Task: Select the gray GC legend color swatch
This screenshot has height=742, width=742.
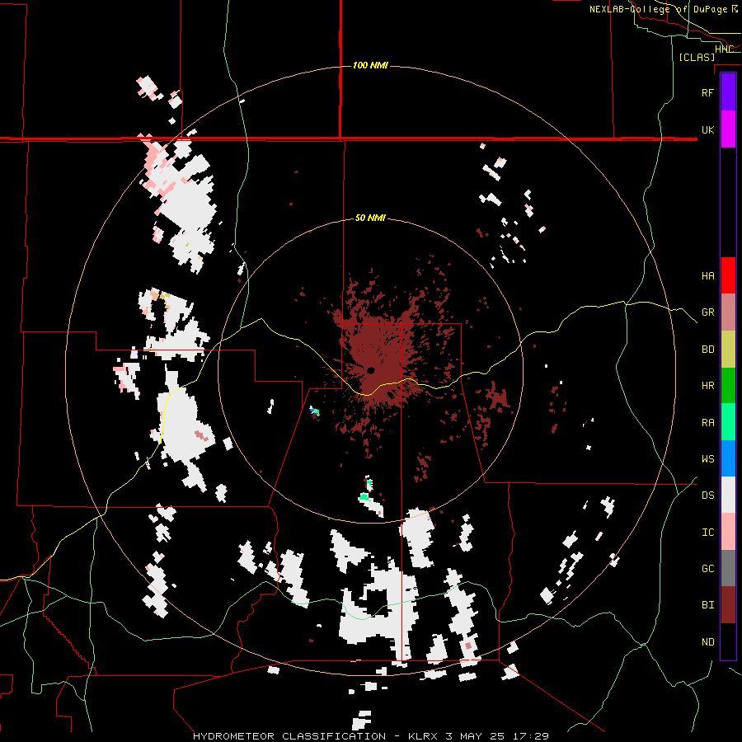Action: click(728, 568)
